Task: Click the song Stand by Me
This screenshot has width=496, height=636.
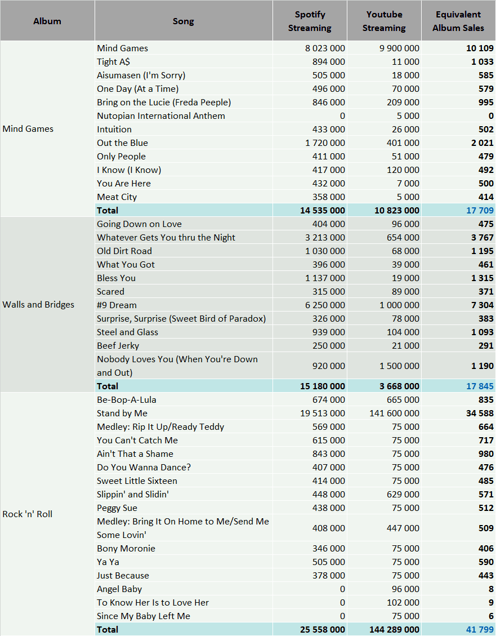Action: [x=184, y=413]
